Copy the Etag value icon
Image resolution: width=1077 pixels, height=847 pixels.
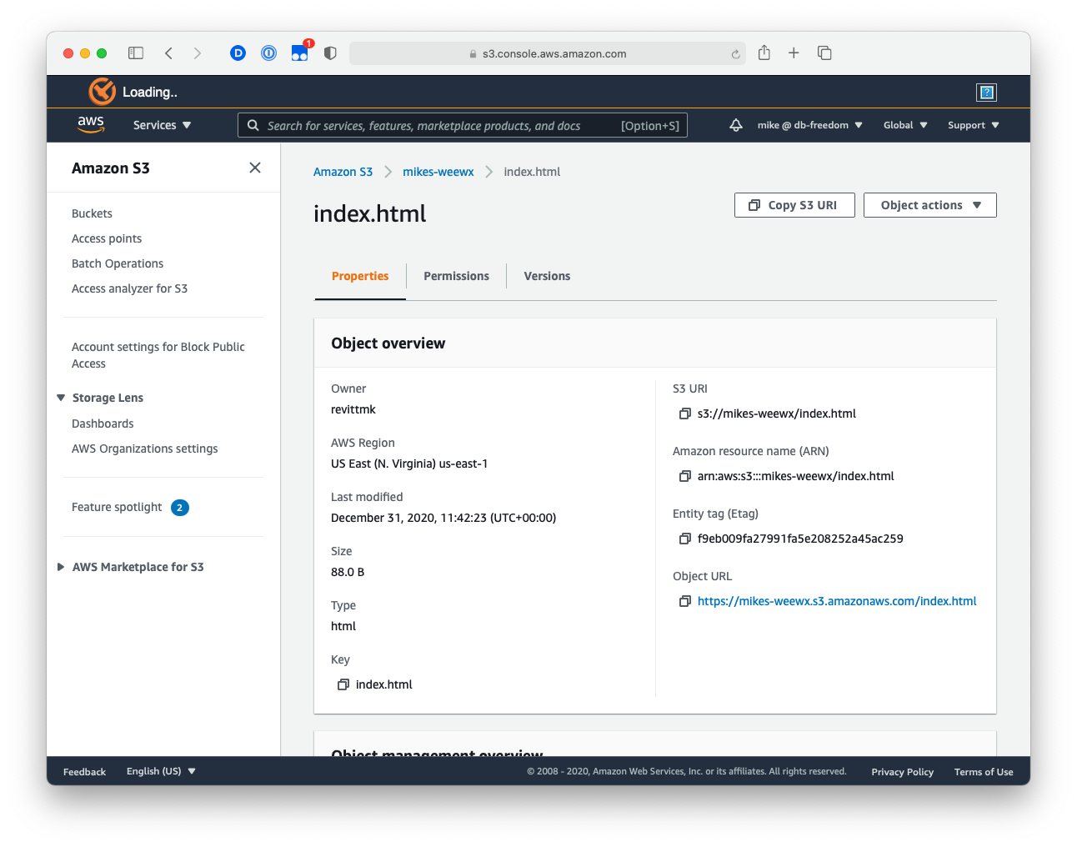point(685,539)
